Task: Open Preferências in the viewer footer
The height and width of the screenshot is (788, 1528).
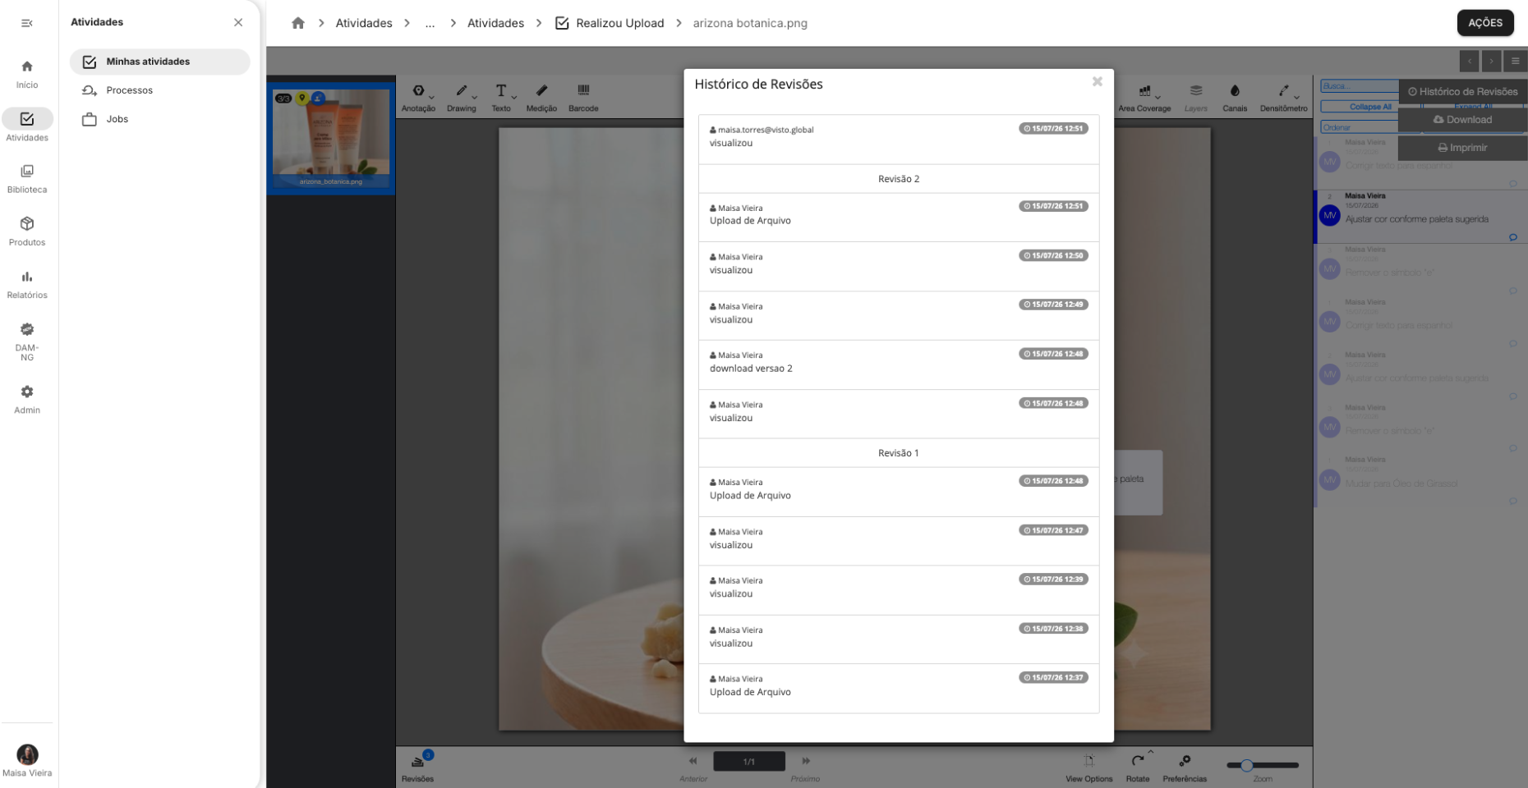Action: (x=1185, y=767)
